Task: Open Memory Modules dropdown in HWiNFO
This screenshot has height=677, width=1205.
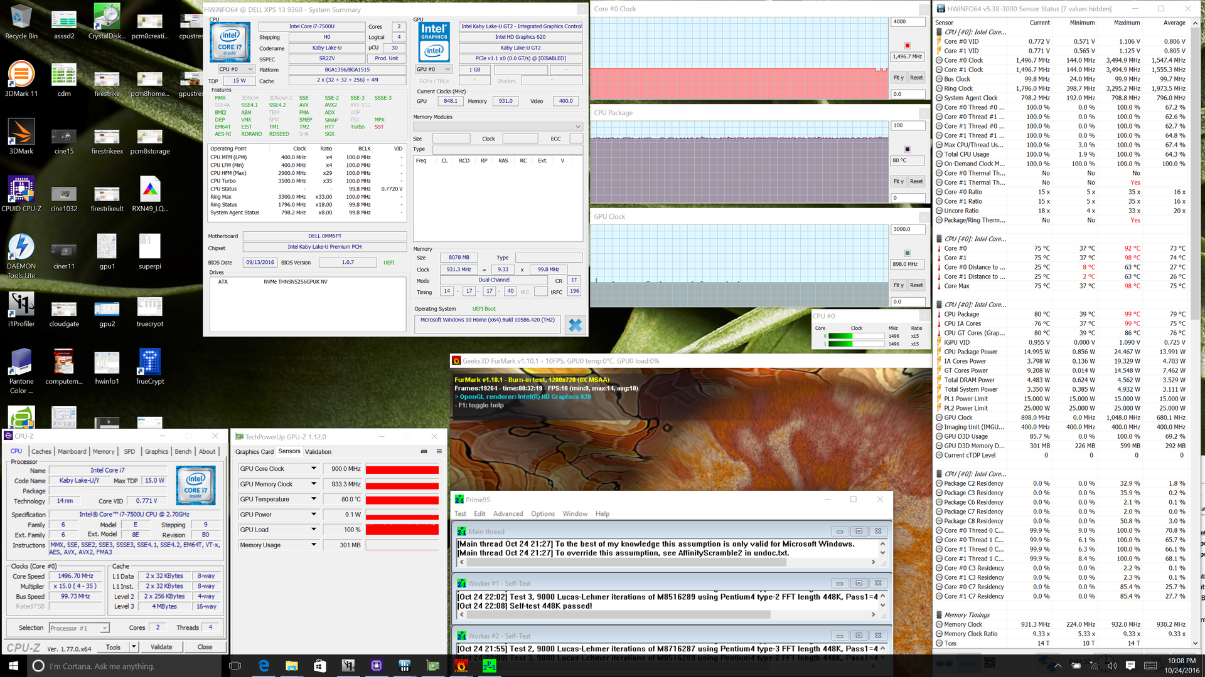Action: [498, 127]
